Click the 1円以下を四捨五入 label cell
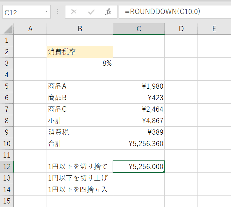231x207 pixels. coord(80,190)
